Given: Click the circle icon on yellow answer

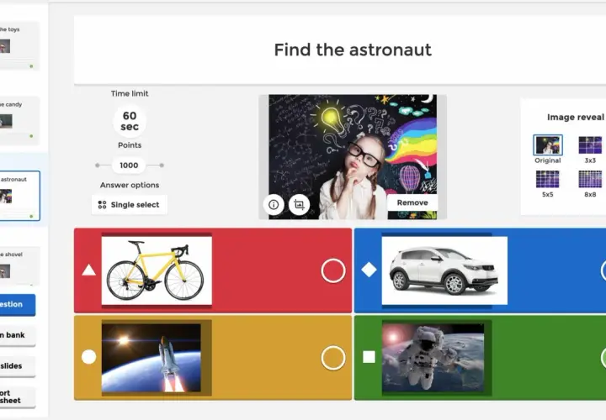Looking at the screenshot, I should [x=89, y=357].
